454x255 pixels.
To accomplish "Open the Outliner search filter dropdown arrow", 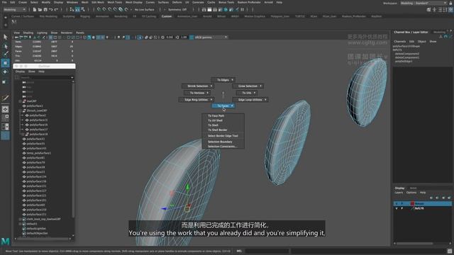I will click(x=72, y=77).
